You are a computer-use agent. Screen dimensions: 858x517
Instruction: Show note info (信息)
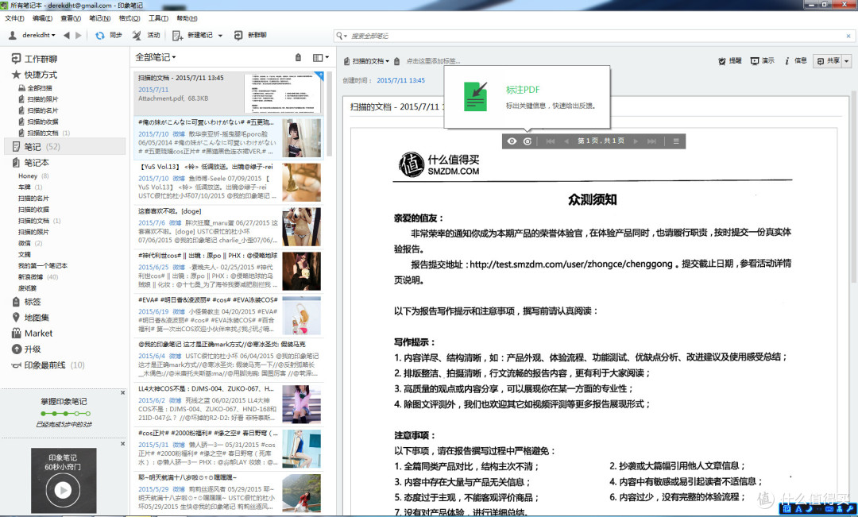point(795,60)
